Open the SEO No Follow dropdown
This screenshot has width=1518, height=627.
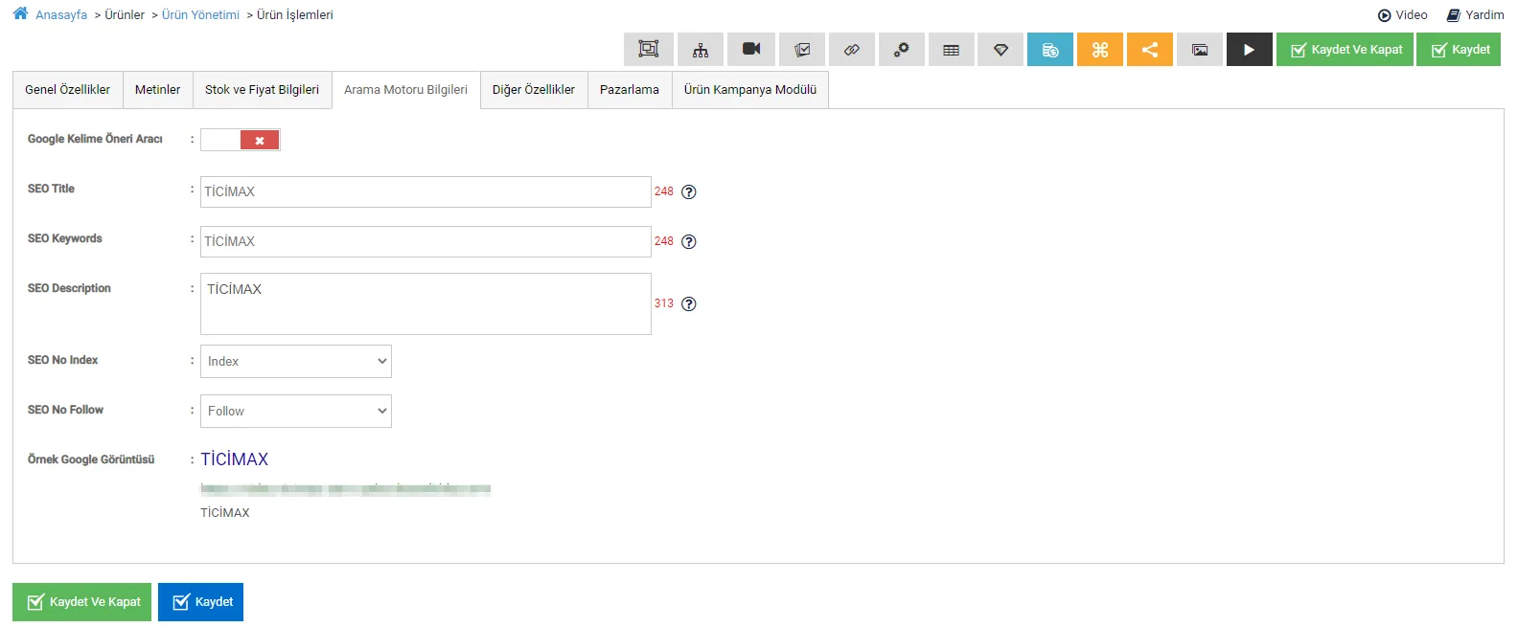[x=296, y=411]
